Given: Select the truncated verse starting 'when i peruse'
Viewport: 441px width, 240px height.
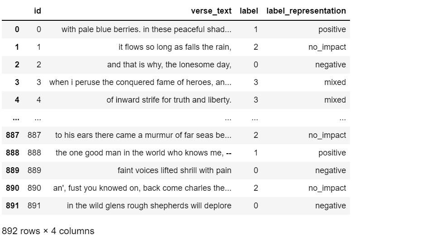Looking at the screenshot, I should (140, 83).
